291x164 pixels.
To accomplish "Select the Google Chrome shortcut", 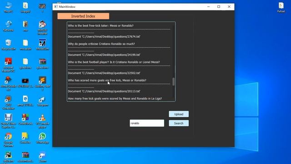I will (8, 140).
